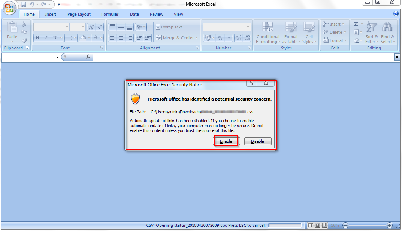The image size is (402, 231).
Task: Click the Borders icon
Action: [x=69, y=38]
